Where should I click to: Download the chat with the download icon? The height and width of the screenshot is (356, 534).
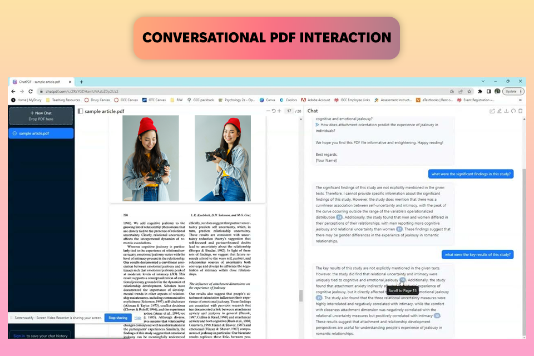(506, 111)
